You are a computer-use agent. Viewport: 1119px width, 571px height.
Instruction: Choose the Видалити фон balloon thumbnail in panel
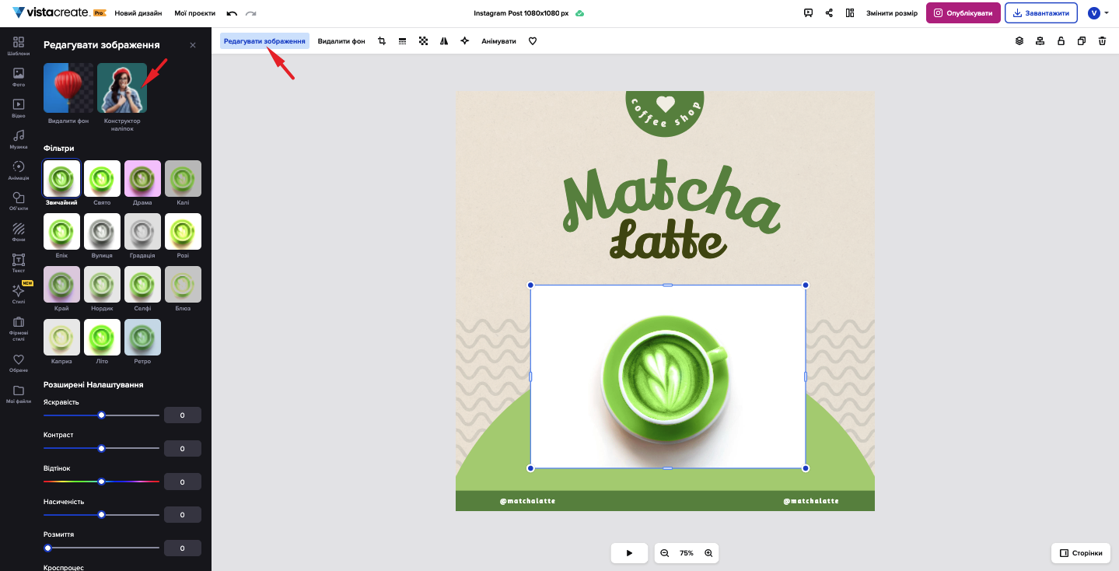68,88
